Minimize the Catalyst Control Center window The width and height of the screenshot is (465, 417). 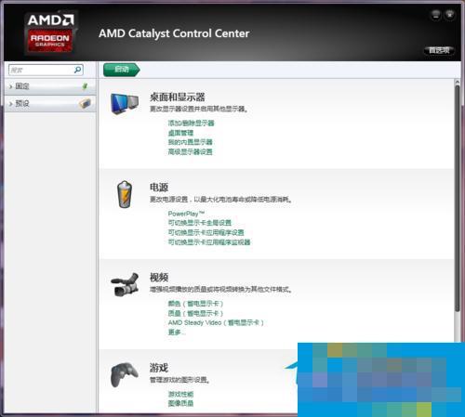coord(436,14)
